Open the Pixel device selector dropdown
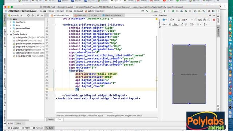 point(183,20)
